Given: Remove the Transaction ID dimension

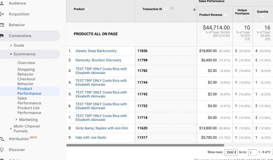Looking at the screenshot, I should coord(172,8).
